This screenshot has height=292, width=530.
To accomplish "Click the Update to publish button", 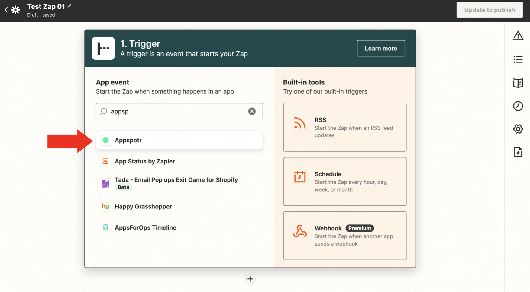I will point(490,10).
